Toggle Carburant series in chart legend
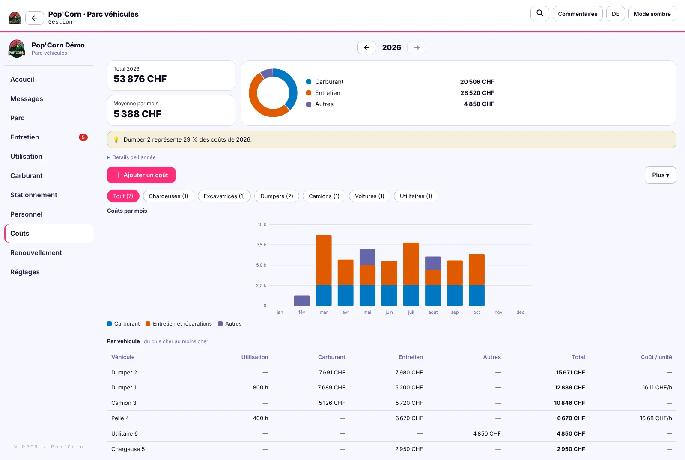Image resolution: width=685 pixels, height=460 pixels. pyautogui.click(x=123, y=324)
